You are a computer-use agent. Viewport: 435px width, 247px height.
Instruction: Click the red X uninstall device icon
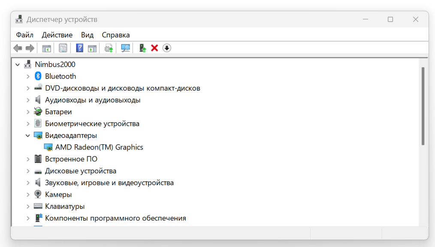(154, 48)
